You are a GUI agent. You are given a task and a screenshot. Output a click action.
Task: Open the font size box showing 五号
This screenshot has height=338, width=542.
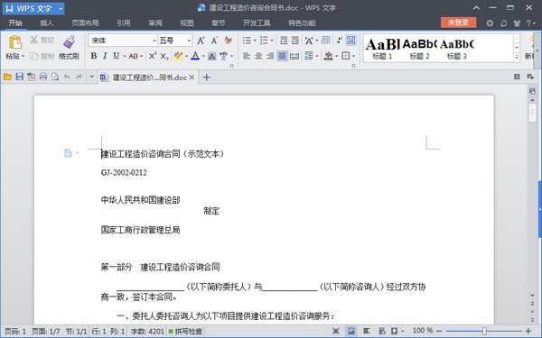click(175, 41)
